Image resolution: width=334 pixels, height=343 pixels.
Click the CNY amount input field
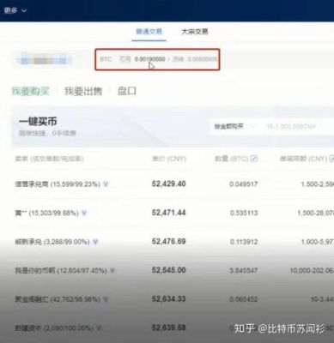[295, 126]
